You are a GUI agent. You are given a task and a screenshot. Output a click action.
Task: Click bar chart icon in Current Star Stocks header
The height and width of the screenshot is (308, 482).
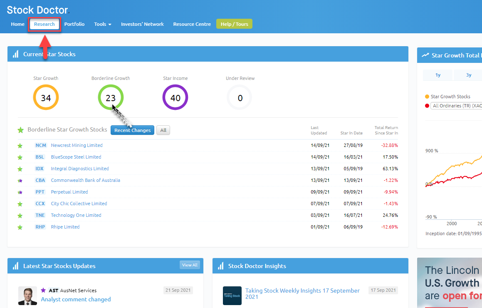tap(16, 54)
